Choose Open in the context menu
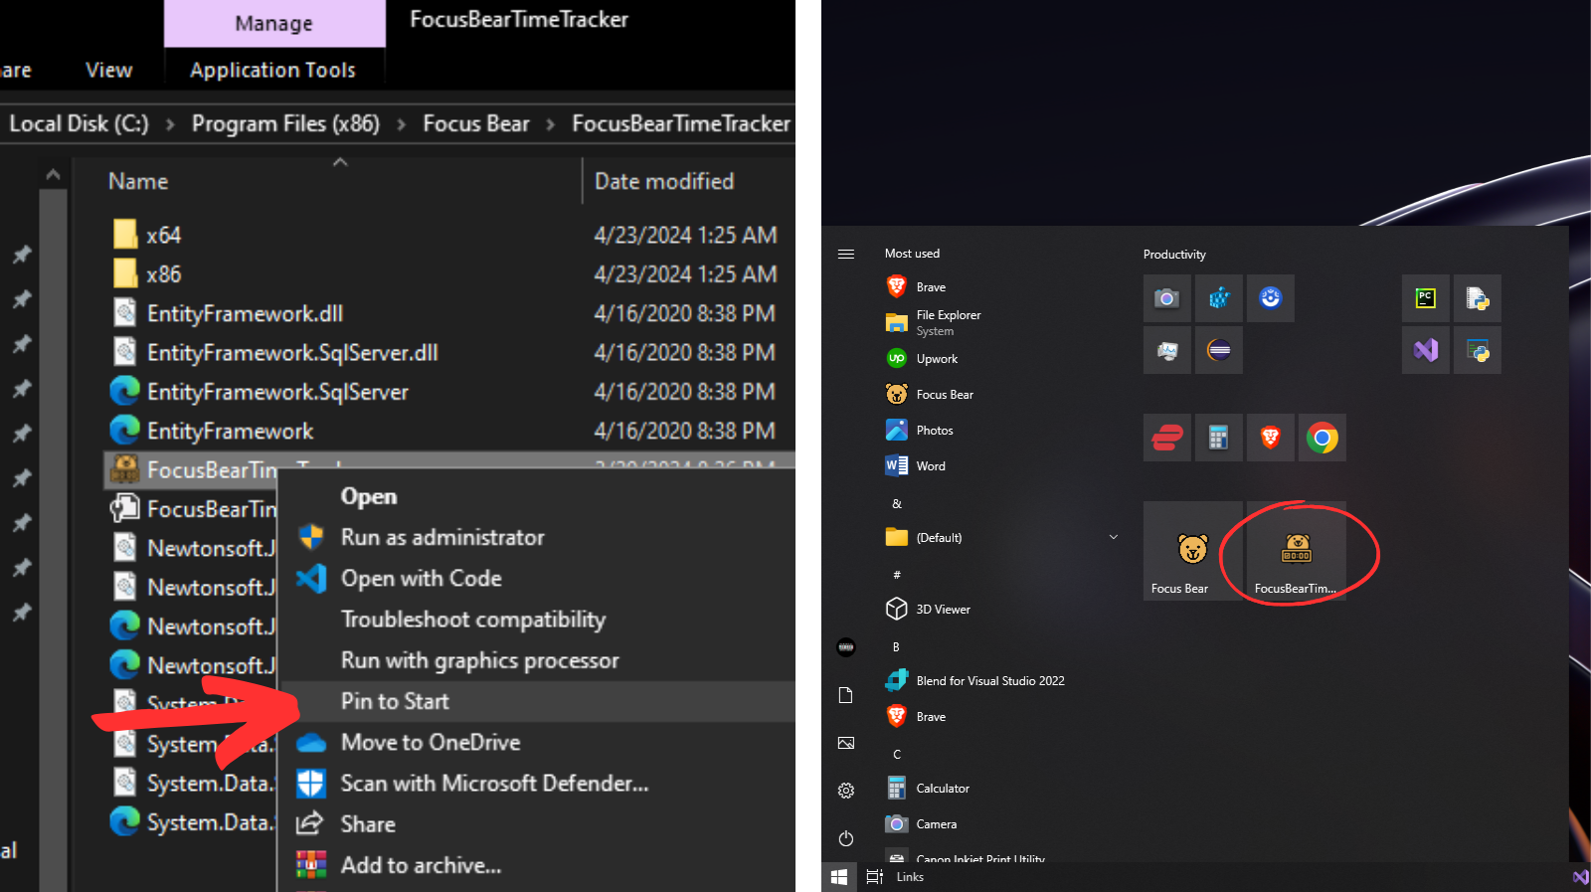The height and width of the screenshot is (892, 1591). click(x=538, y=496)
